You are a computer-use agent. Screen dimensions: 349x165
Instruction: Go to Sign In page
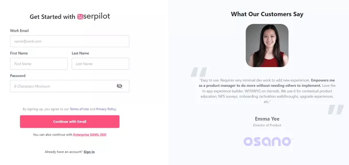point(89,152)
